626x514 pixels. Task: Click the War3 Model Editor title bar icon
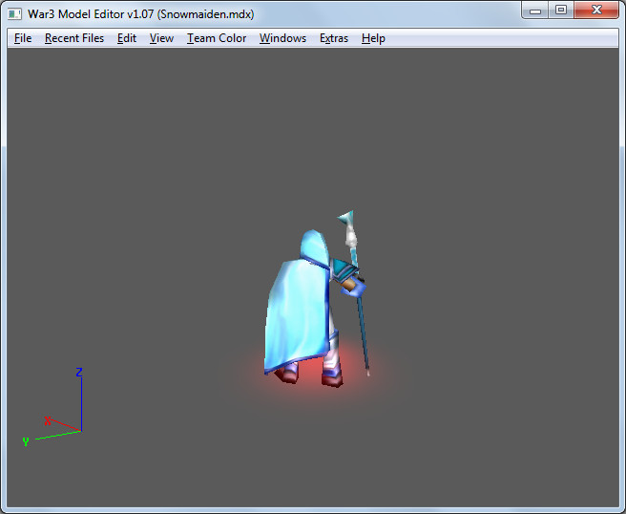[x=14, y=14]
